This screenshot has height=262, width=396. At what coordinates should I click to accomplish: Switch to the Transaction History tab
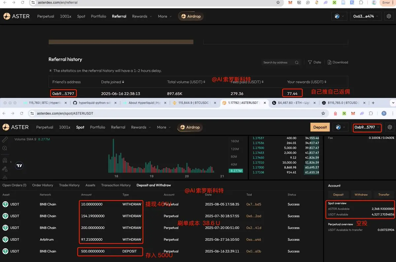[x=116, y=185]
